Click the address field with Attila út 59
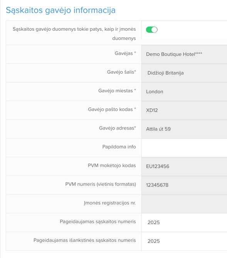Screen dimensions: 227x258 tap(184, 129)
